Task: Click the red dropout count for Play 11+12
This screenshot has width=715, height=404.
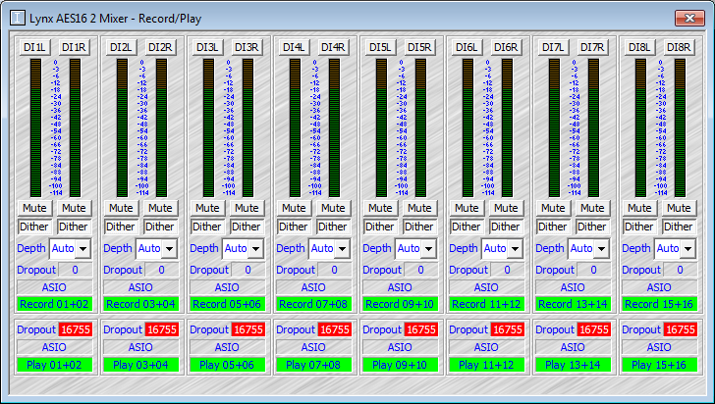Action: 508,329
